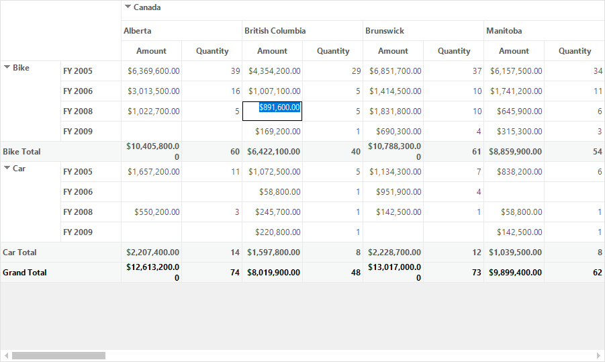Select the $6,369,600.00 Alberta Bike cell
This screenshot has width=605, height=362.
click(x=151, y=71)
